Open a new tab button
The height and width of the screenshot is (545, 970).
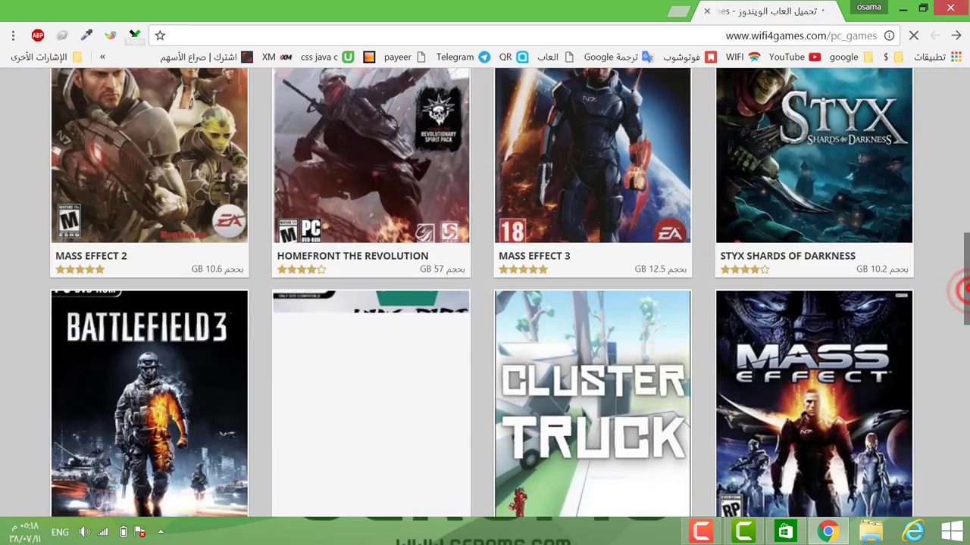680,11
